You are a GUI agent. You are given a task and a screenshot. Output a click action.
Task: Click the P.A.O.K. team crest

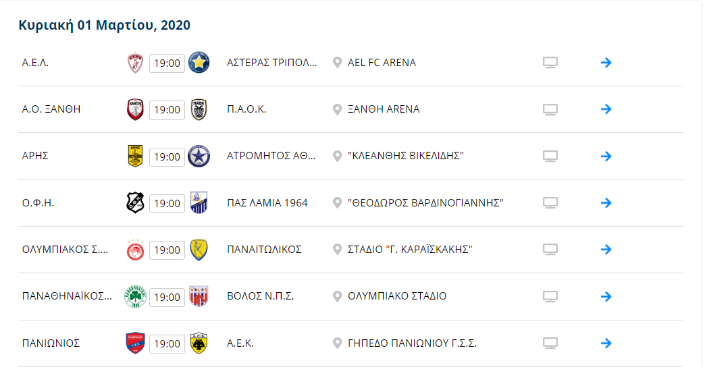[x=199, y=109]
